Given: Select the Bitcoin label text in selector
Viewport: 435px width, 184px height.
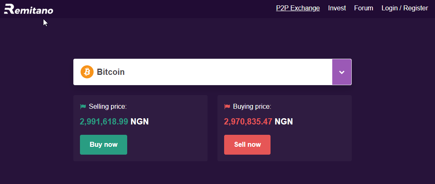Looking at the screenshot, I should point(111,72).
